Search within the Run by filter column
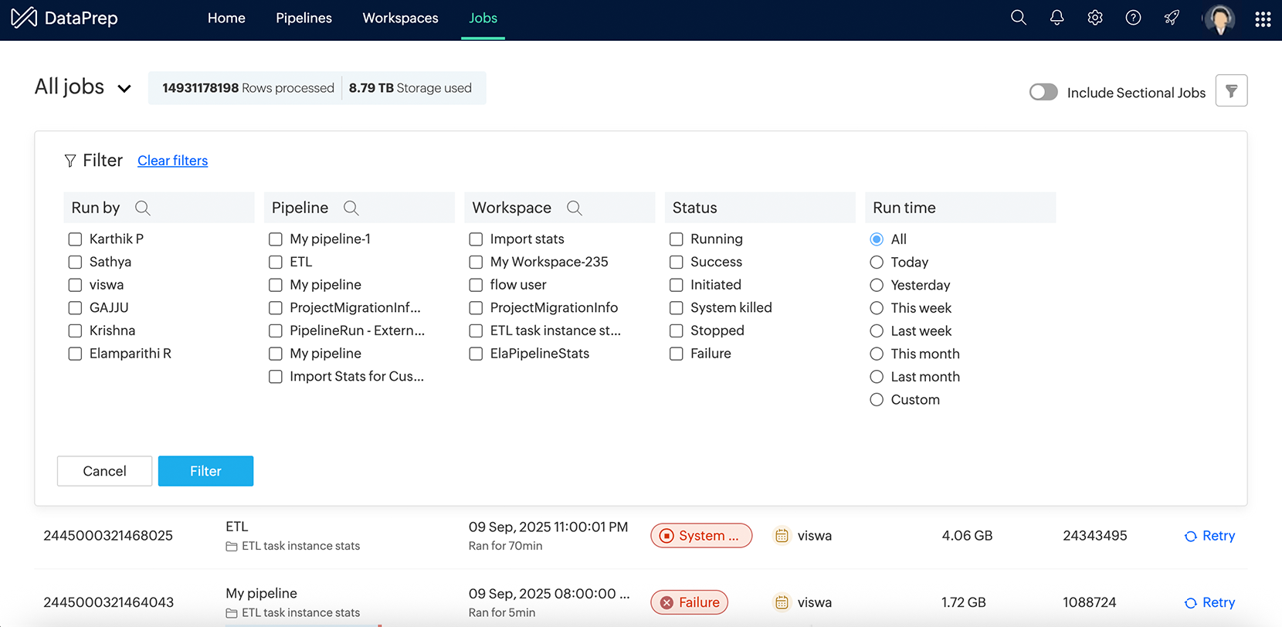Viewport: 1282px width, 627px height. 143,208
